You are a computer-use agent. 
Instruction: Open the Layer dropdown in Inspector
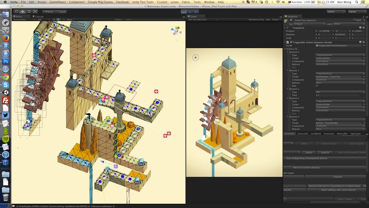click(x=349, y=24)
